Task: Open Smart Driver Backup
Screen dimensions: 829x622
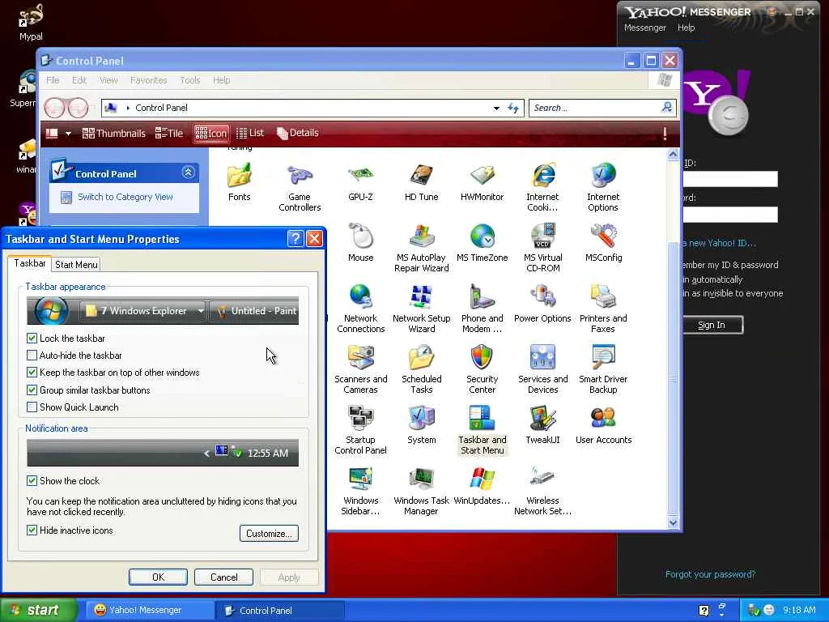Action: [x=603, y=370]
